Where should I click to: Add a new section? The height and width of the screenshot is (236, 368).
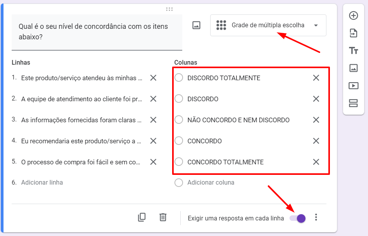[x=353, y=103]
